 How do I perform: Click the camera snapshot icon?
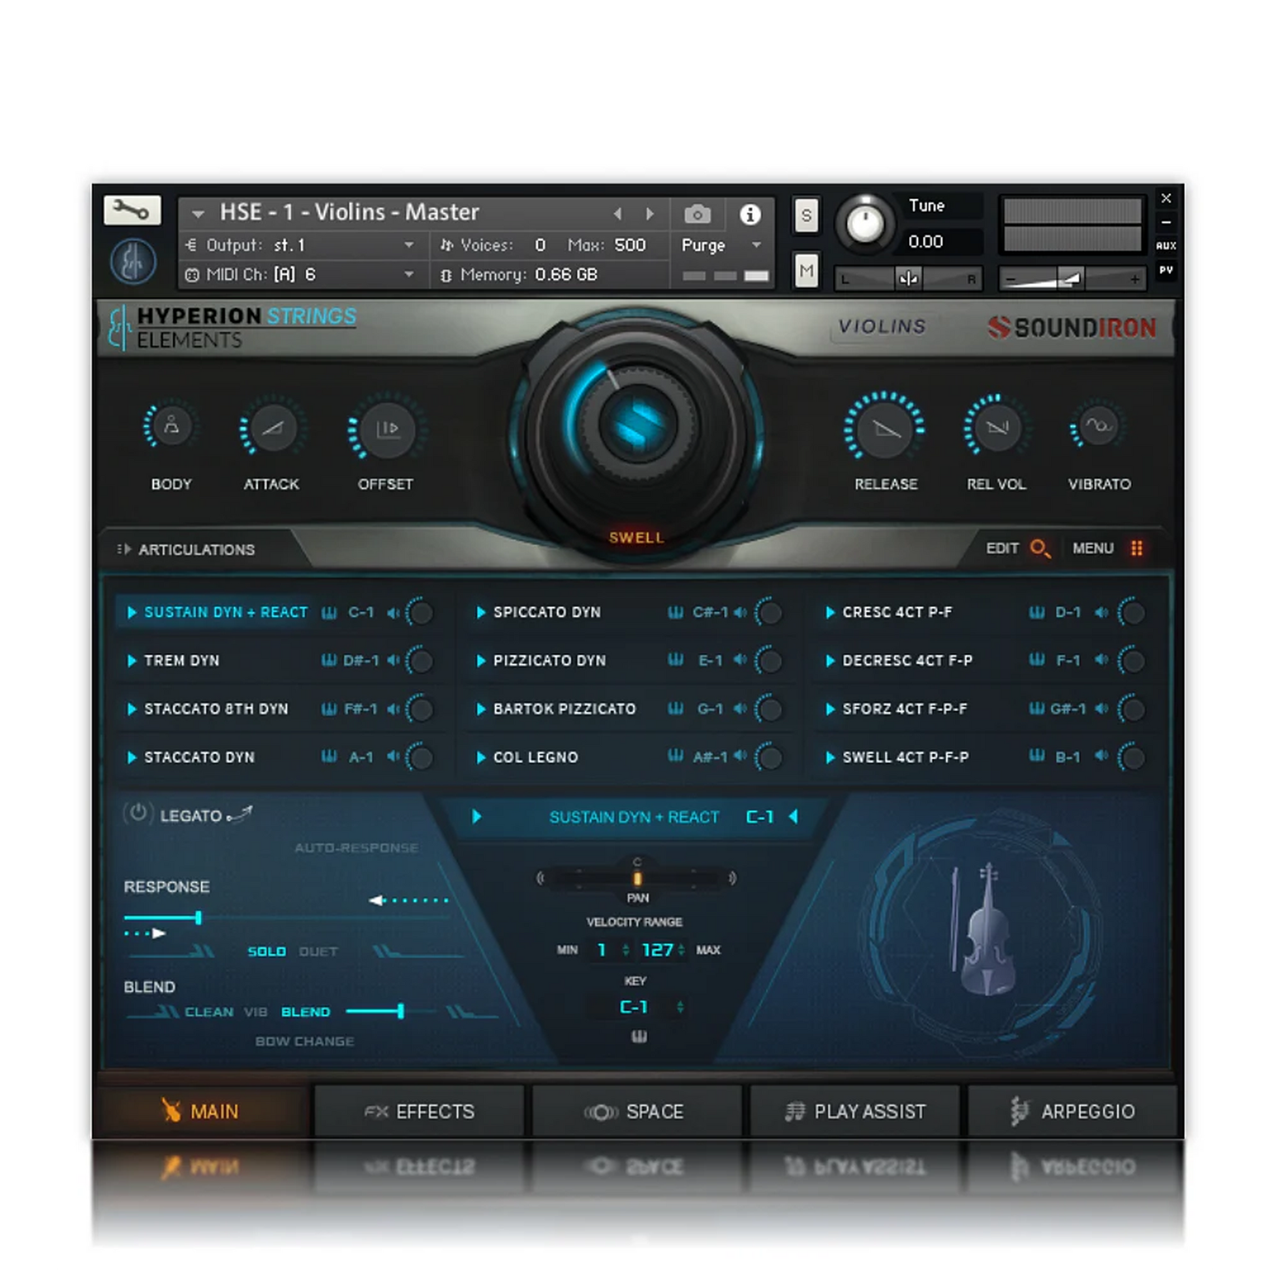(x=698, y=214)
